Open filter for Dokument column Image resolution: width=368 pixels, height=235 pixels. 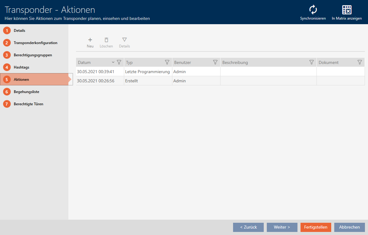(360, 62)
